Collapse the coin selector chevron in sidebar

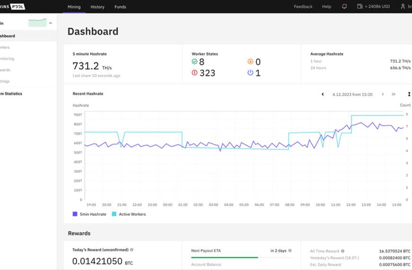tap(51, 23)
